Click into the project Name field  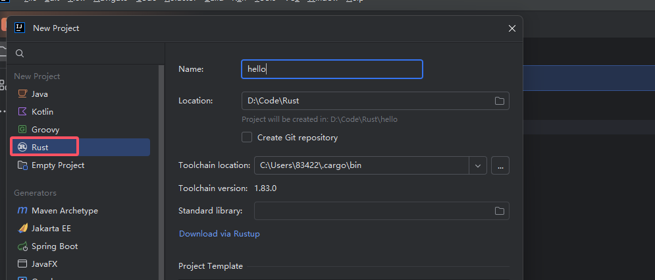tap(332, 69)
